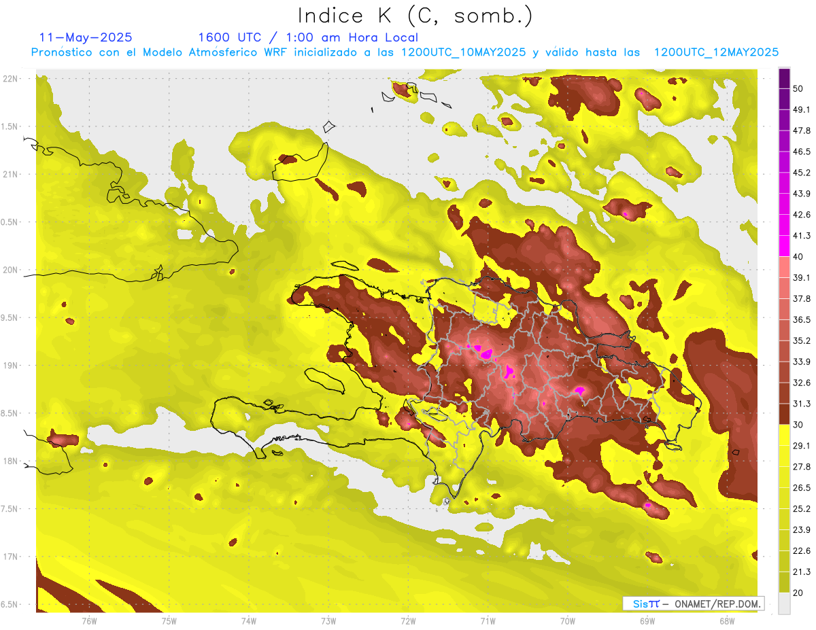Click the '72W' longitude label

pyautogui.click(x=408, y=620)
